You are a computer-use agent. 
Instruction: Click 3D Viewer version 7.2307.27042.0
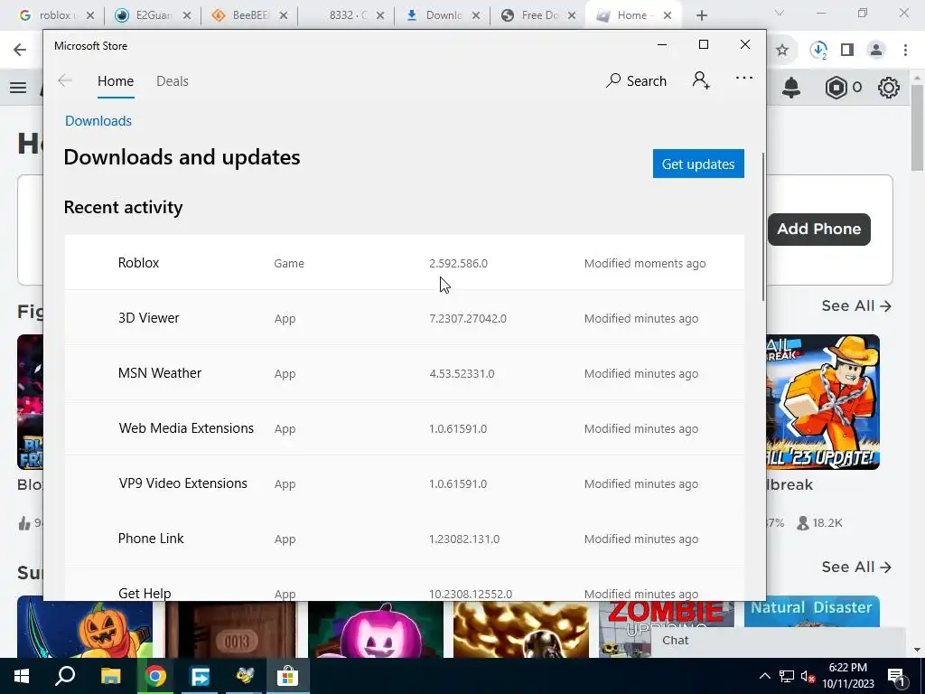(468, 319)
